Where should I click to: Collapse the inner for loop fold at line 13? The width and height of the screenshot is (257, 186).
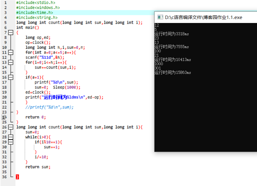pyautogui.click(x=11, y=63)
